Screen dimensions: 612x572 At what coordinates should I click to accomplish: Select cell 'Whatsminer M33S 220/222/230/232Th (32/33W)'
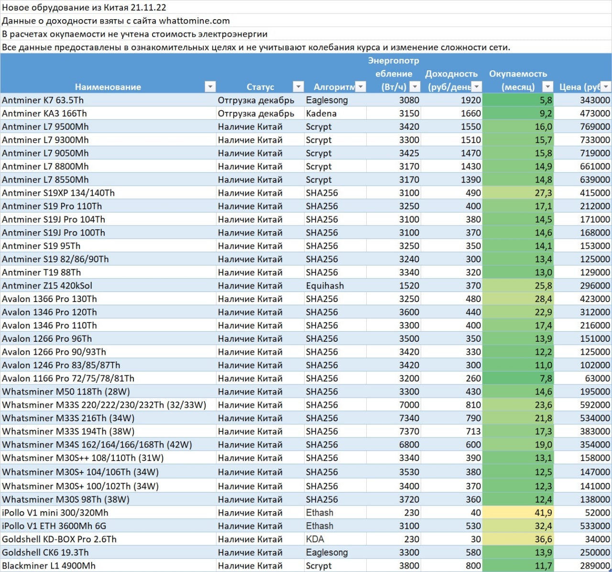pyautogui.click(x=108, y=405)
